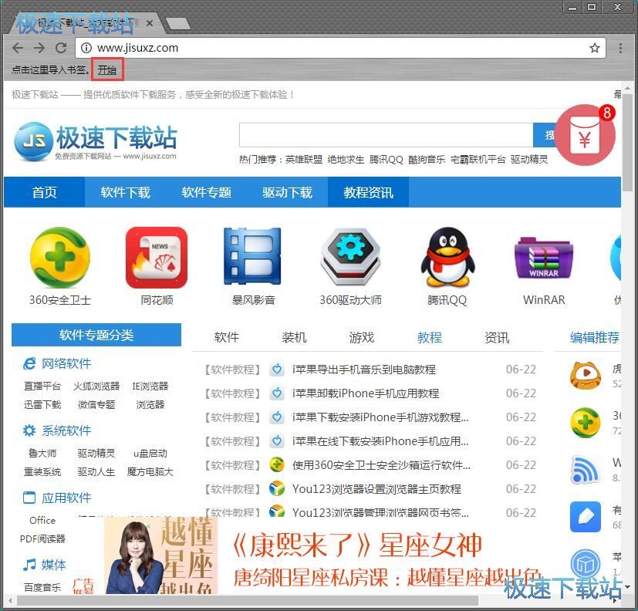Viewport: 638px width, 611px height.
Task: Switch to the 软件 tab
Action: point(227,337)
